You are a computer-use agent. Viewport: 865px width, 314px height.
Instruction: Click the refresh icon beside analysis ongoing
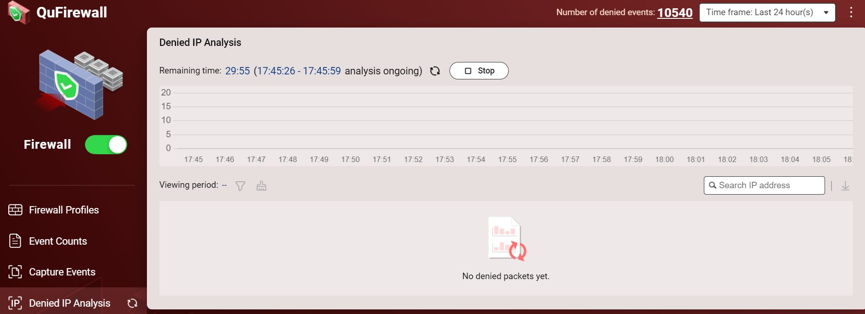click(x=435, y=71)
